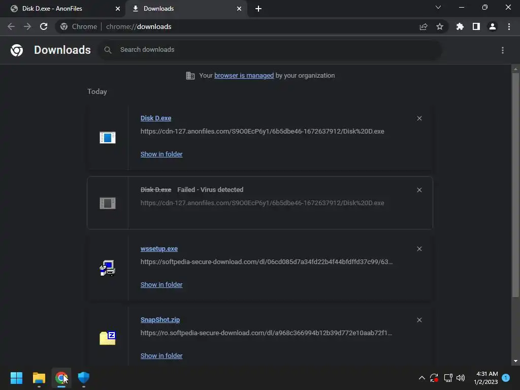Viewport: 520px width, 390px height.
Task: Open File Explorer from taskbar
Action: click(39, 378)
